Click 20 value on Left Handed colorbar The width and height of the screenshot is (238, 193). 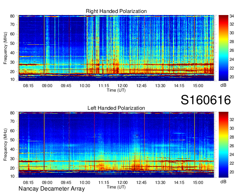[x=232, y=172]
